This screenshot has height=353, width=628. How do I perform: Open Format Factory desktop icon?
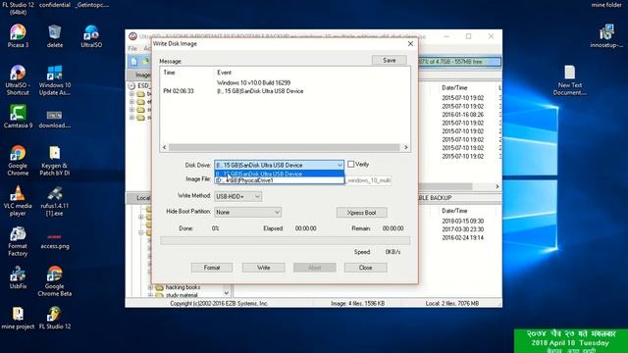18,241
